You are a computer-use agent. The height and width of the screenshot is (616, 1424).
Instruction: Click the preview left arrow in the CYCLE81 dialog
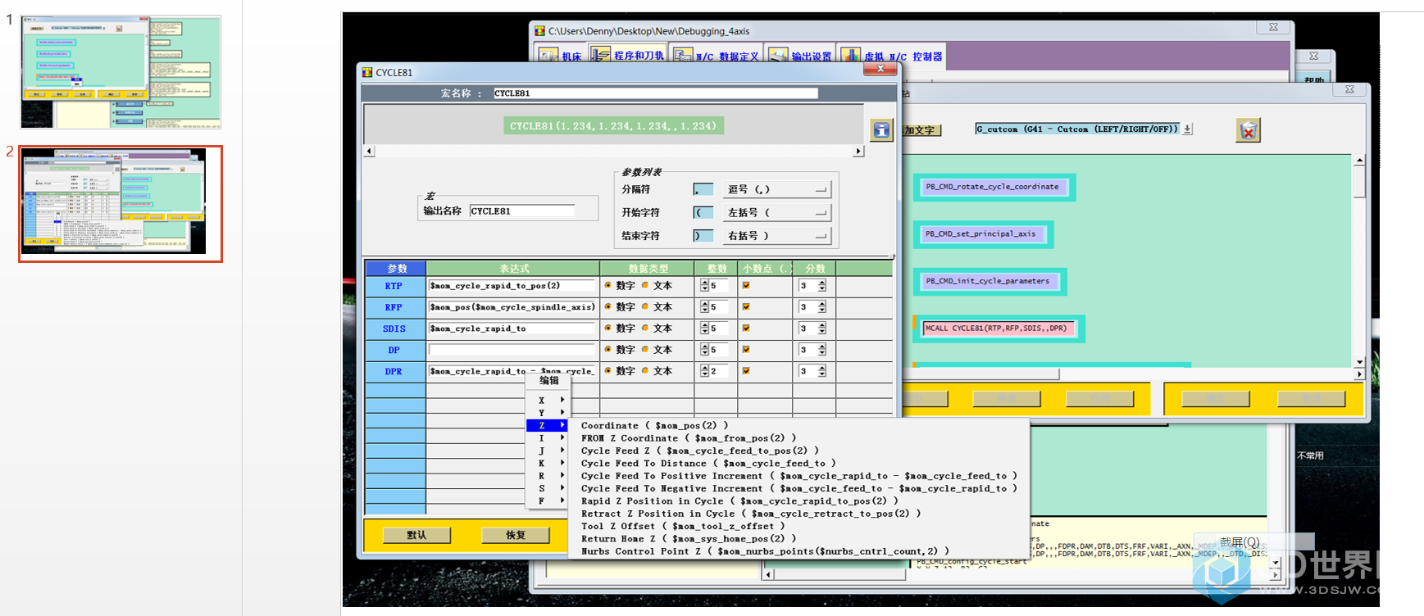(369, 151)
